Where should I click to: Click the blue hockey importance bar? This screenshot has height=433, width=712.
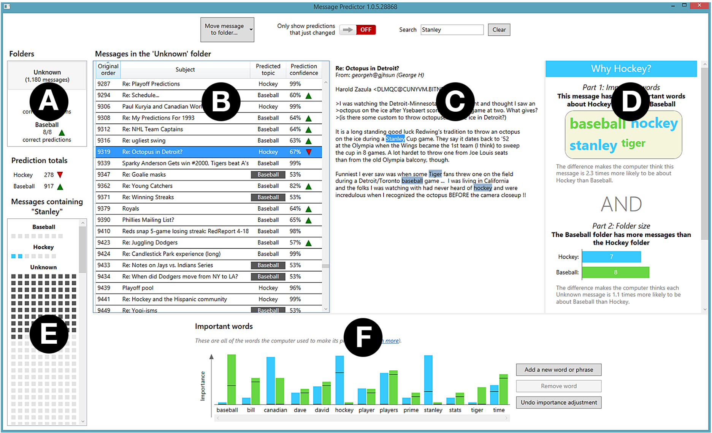339,380
